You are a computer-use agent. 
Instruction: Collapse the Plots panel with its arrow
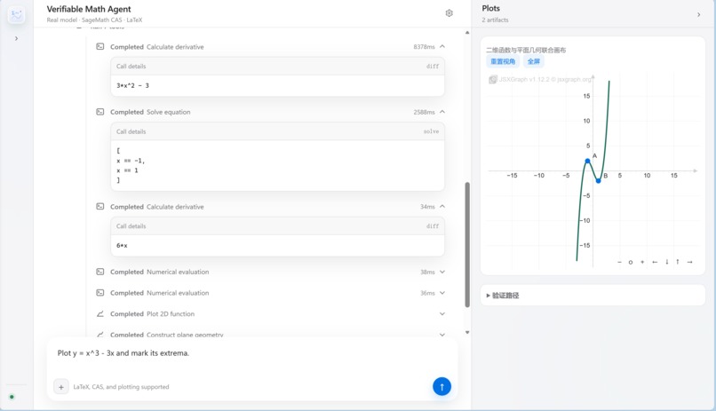(x=698, y=14)
